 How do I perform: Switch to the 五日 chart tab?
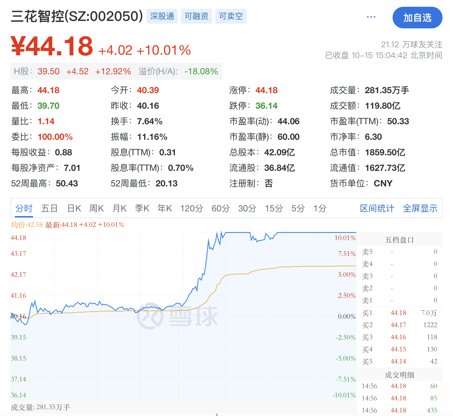point(49,208)
